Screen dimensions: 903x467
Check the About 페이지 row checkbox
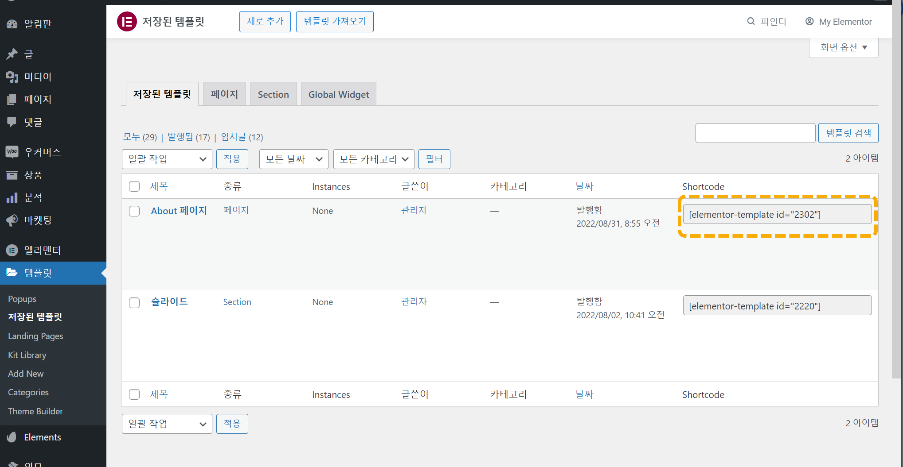coord(134,211)
